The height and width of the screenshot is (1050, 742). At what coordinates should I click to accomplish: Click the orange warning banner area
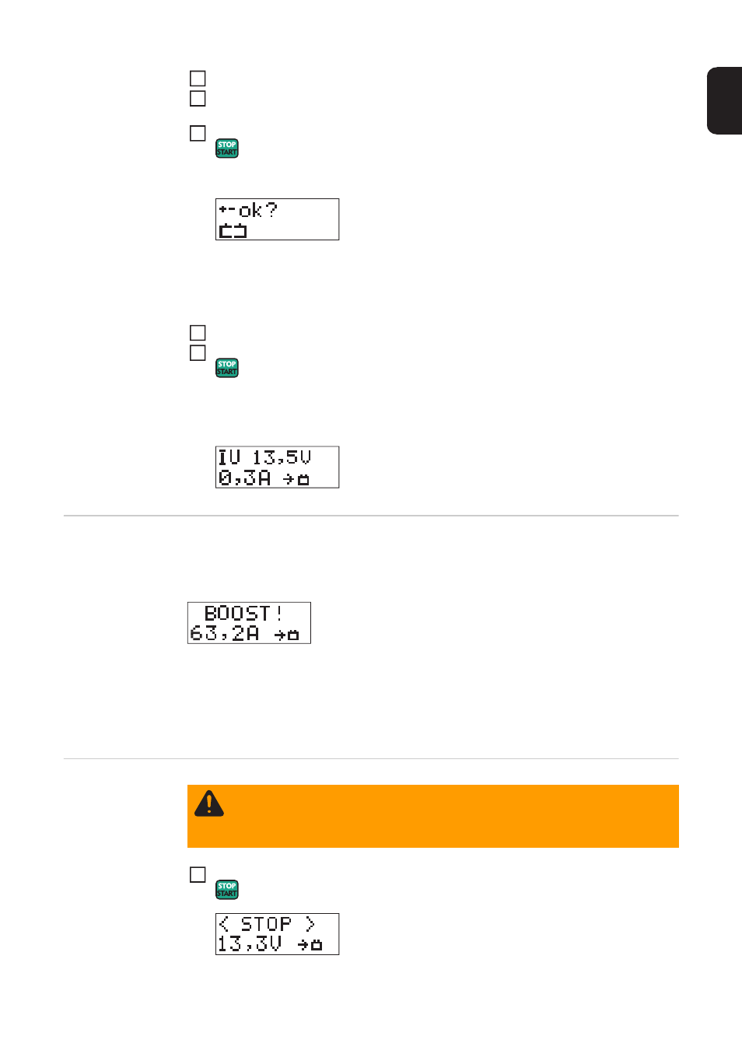tap(433, 816)
